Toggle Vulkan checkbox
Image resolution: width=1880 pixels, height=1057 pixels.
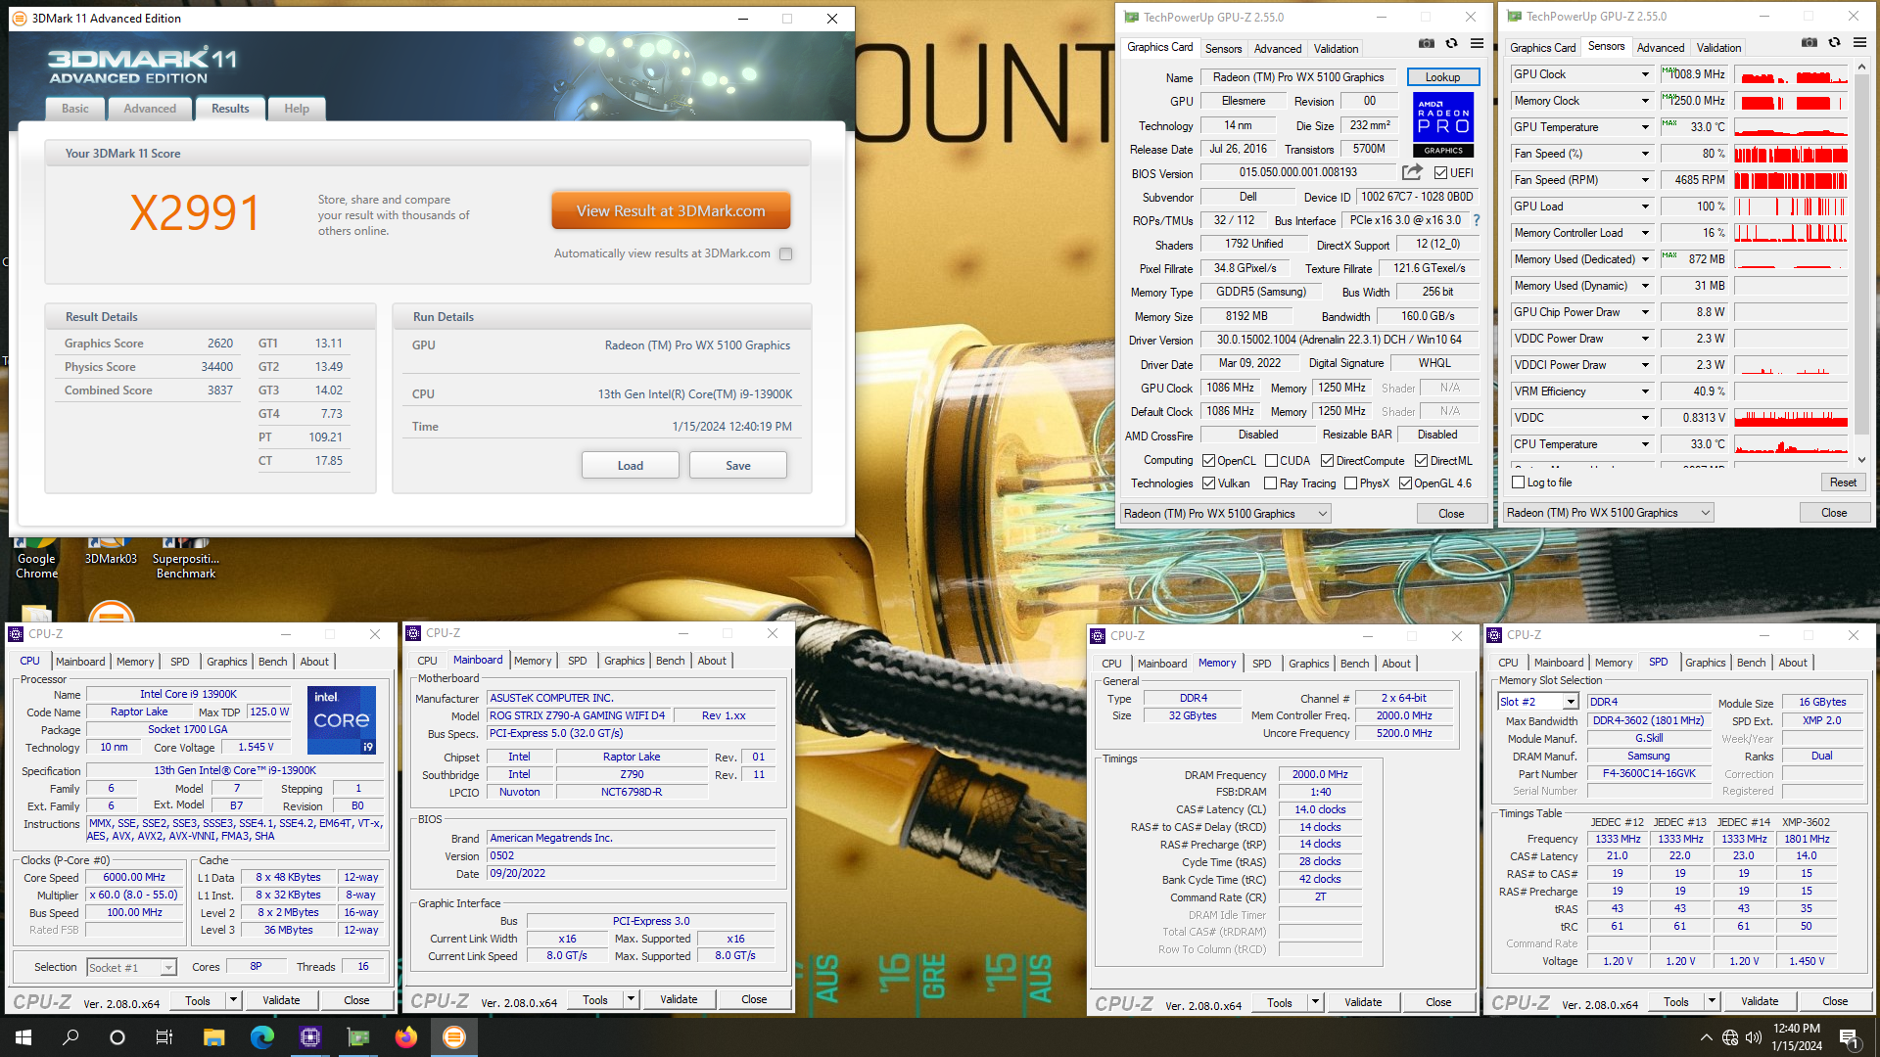1209,483
